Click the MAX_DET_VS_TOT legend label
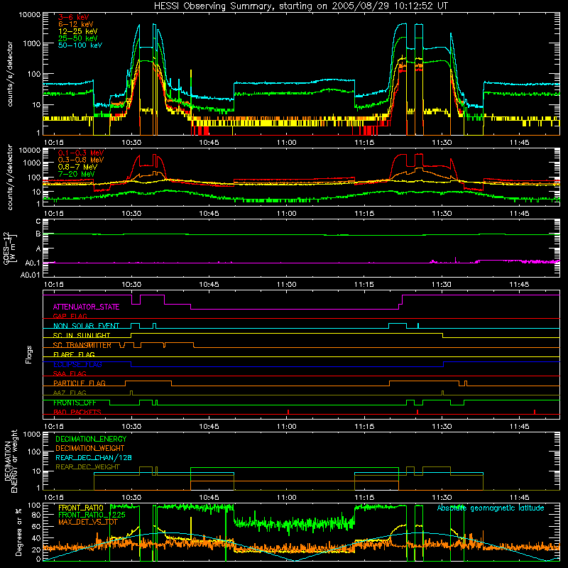Image resolution: width=568 pixels, height=568 pixels. tap(87, 522)
